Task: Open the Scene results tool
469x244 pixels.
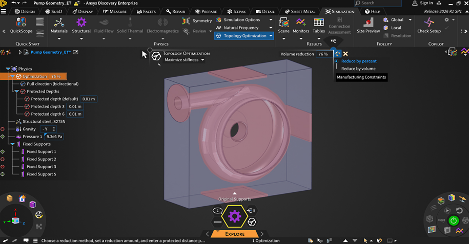Action: coord(283,26)
